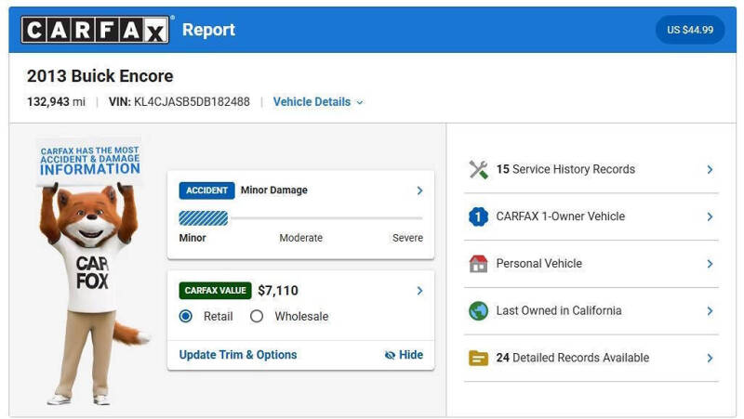Click the Report header text
The width and height of the screenshot is (744, 419).
[x=208, y=30]
